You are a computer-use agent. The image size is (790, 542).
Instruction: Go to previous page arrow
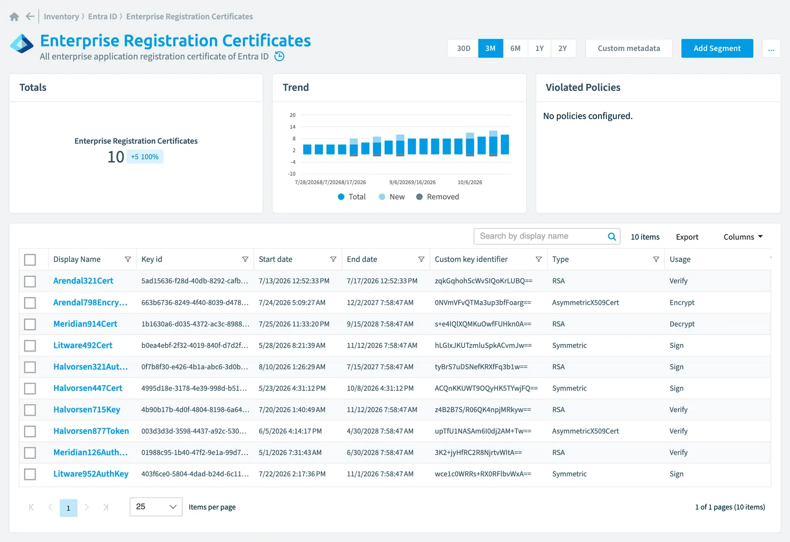pos(50,507)
